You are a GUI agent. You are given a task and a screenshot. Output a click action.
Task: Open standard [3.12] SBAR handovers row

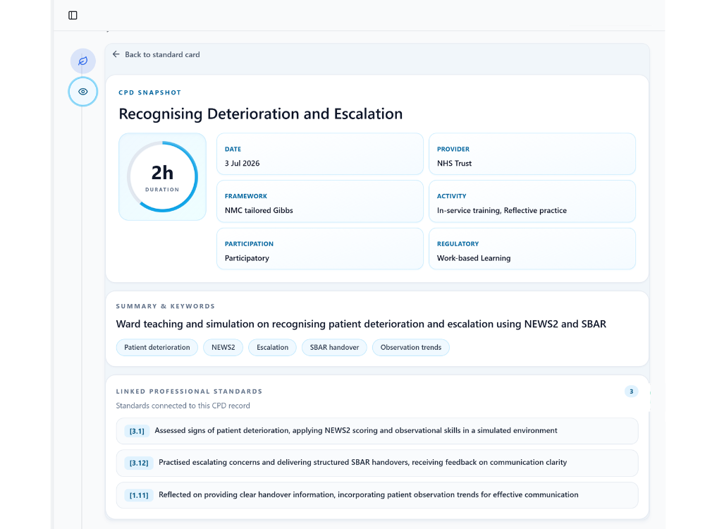coord(376,463)
